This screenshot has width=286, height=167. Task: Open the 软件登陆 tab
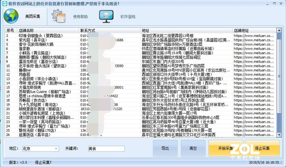tap(118, 16)
